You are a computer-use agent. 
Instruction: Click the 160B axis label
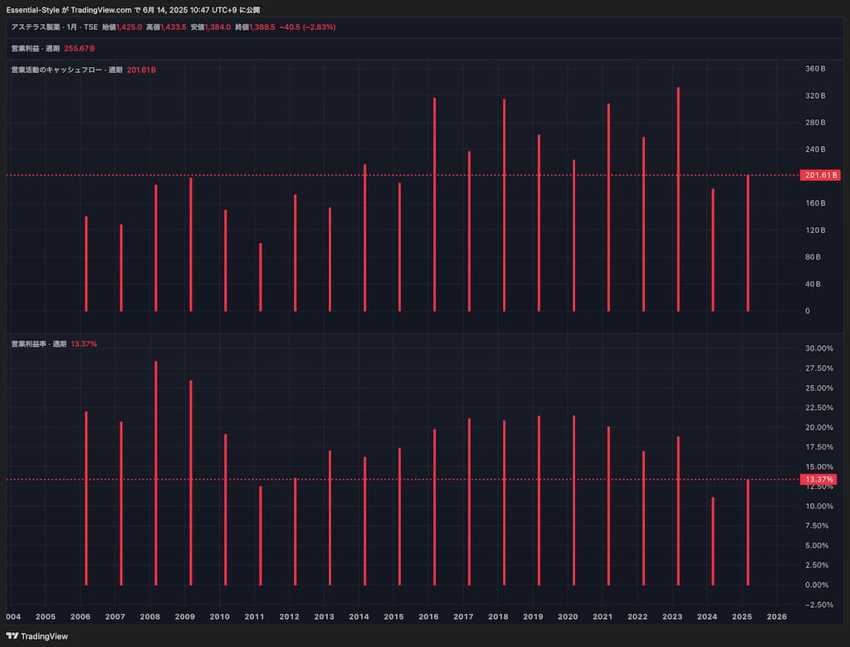coord(815,203)
